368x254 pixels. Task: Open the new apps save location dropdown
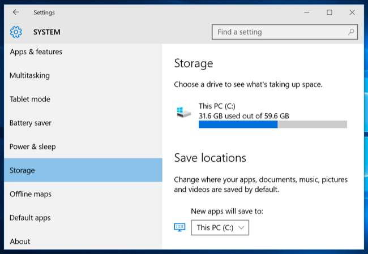pyautogui.click(x=220, y=227)
